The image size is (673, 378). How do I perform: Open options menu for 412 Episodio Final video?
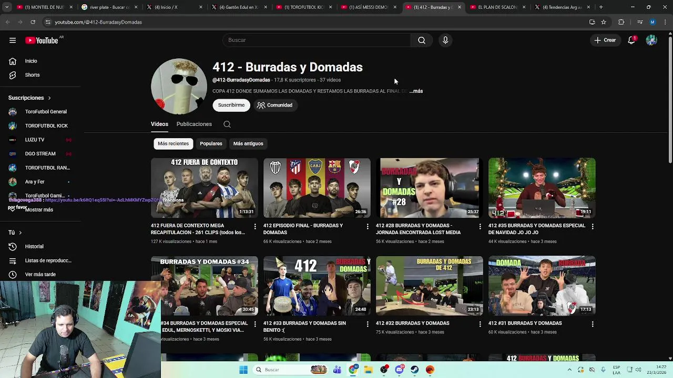click(x=368, y=226)
